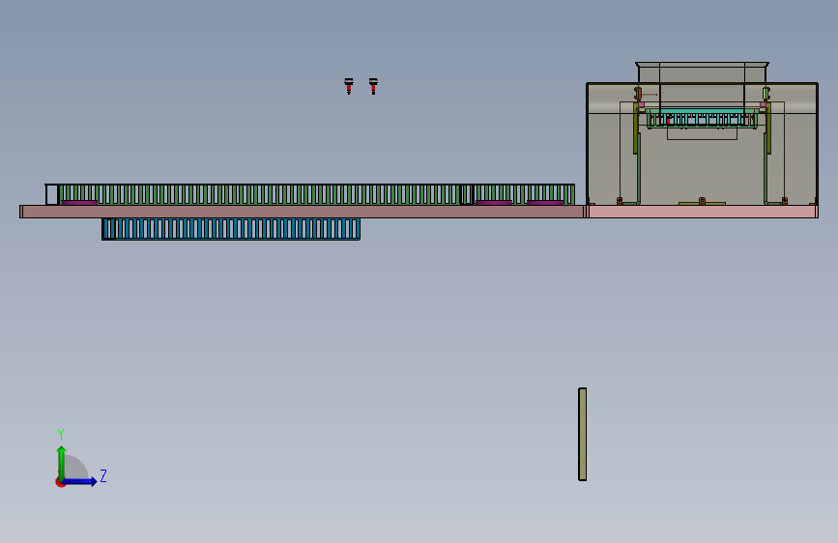Select the hopper on top of the enclosure
Image resolution: width=838 pixels, height=543 pixels.
[x=703, y=72]
